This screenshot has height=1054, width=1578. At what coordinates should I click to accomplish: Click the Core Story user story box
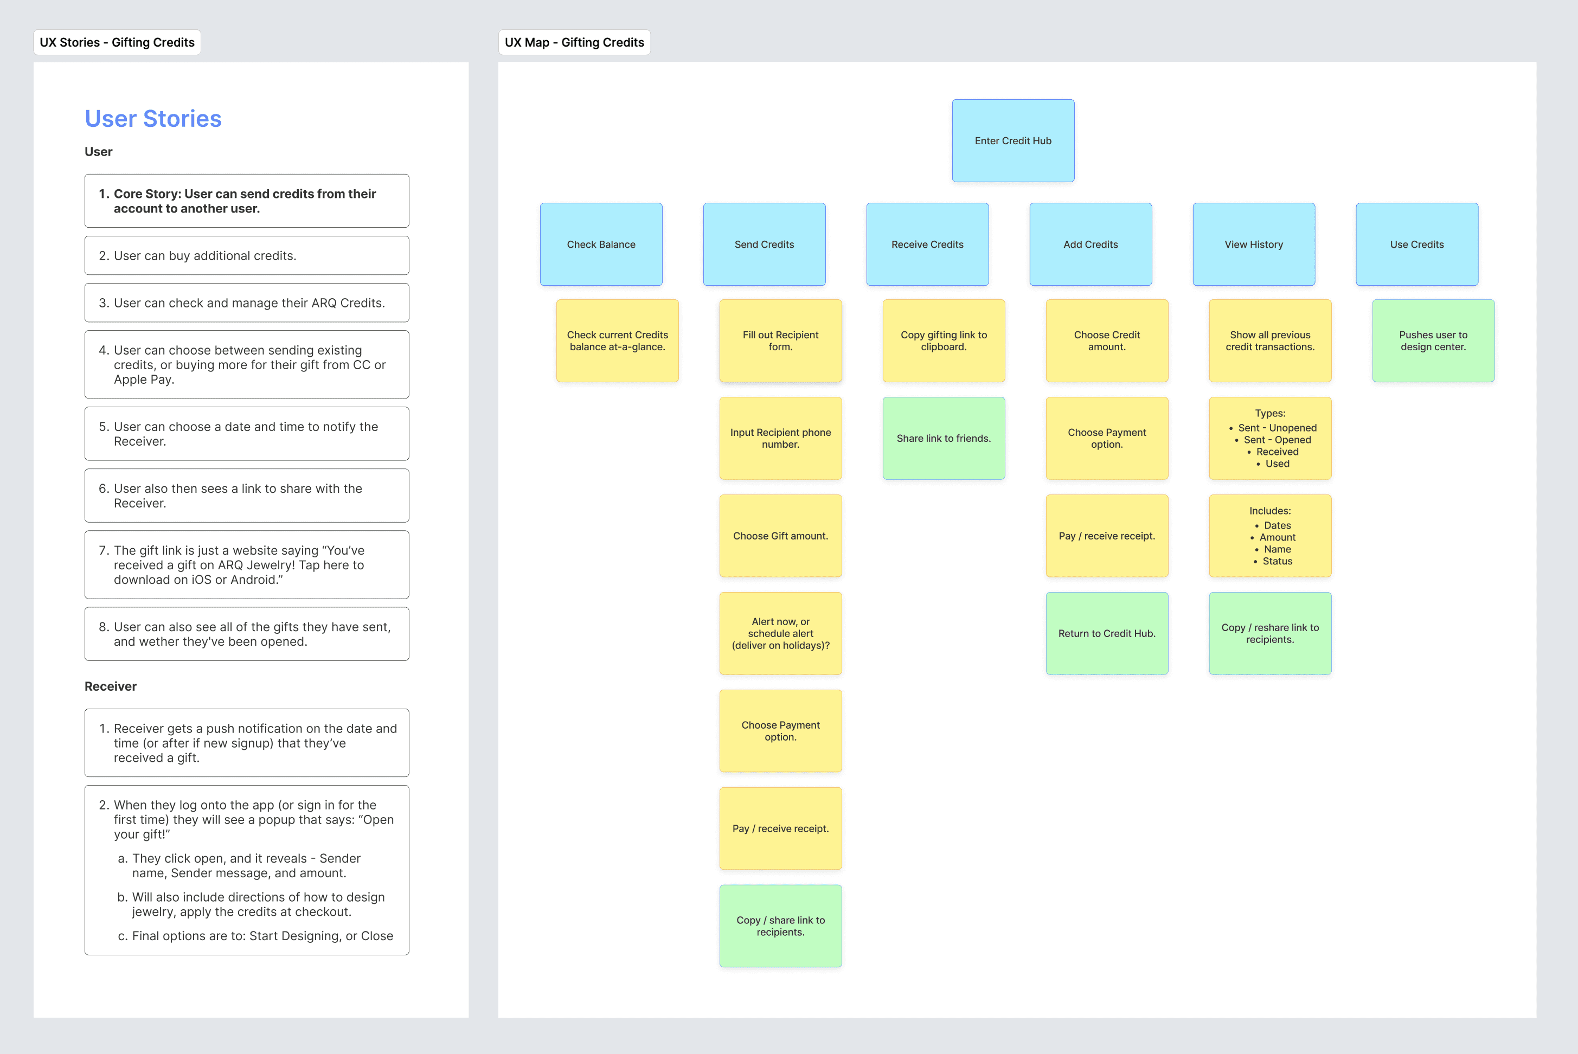click(247, 201)
